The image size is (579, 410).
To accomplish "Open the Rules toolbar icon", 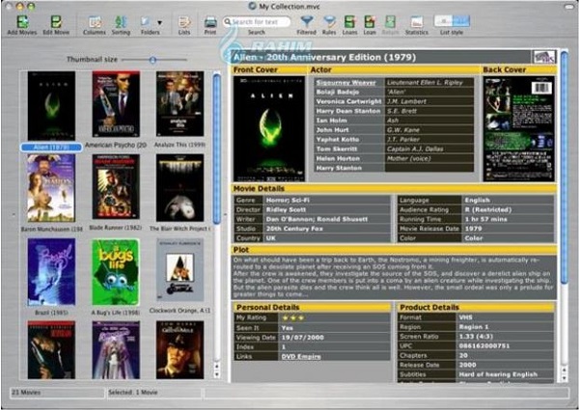I will (330, 21).
